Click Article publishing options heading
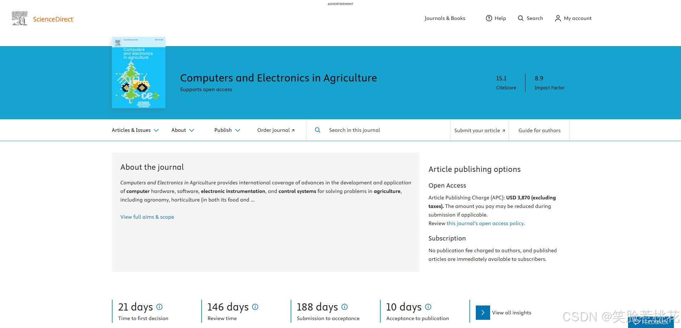Screen dimensions: 681x328 click(474, 169)
